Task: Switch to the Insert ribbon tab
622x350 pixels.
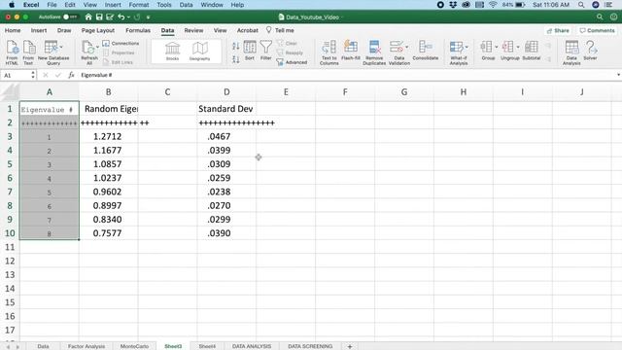Action: 39,30
